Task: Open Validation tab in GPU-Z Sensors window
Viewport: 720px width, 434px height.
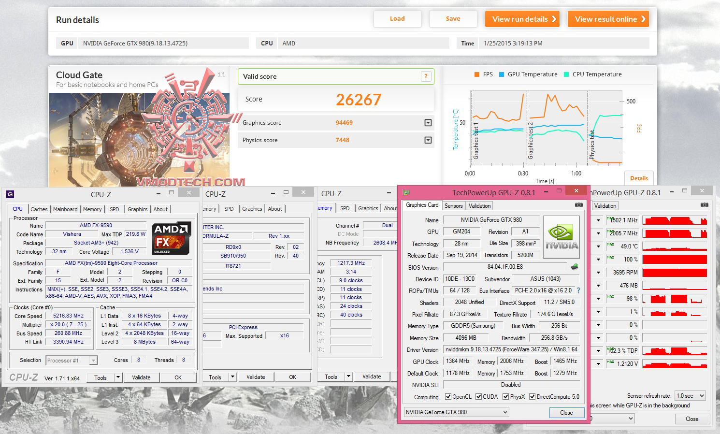Action: click(605, 206)
